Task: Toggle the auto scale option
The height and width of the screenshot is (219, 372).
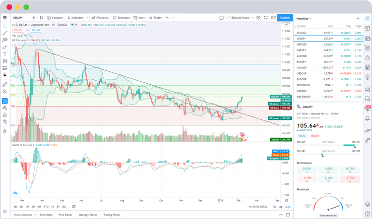Action: click(x=288, y=207)
